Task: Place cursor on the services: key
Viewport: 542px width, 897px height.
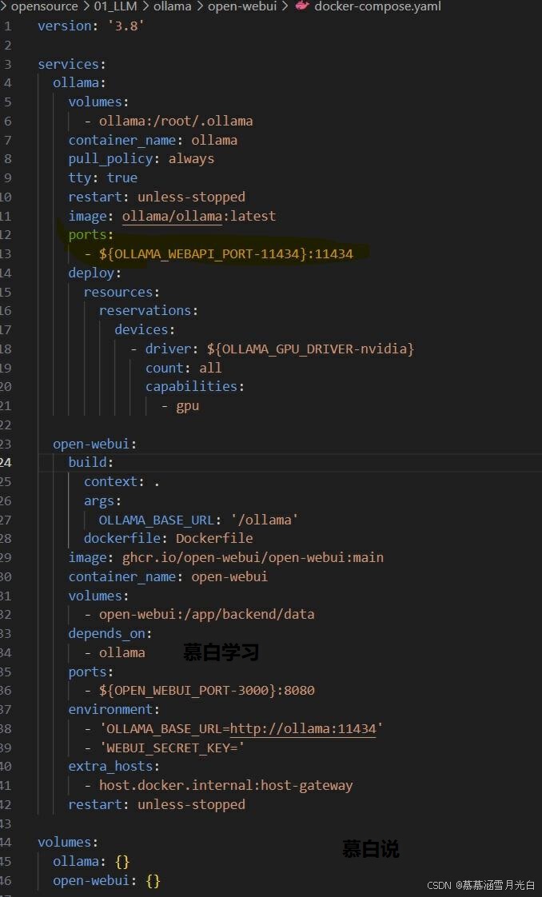Action: pos(72,64)
